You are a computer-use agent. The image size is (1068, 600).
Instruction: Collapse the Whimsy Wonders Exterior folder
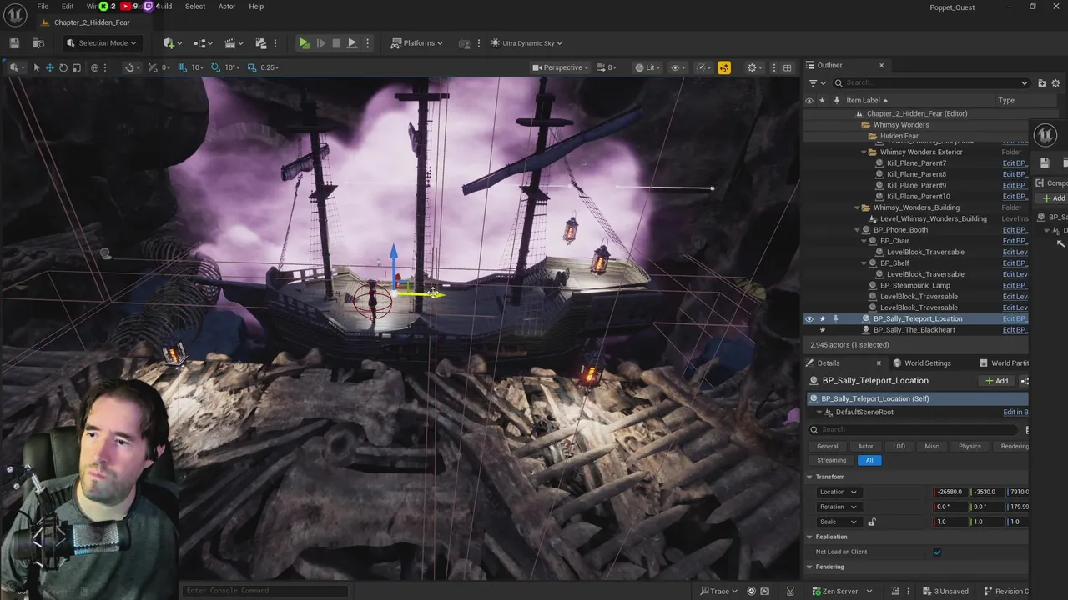pyautogui.click(x=863, y=152)
